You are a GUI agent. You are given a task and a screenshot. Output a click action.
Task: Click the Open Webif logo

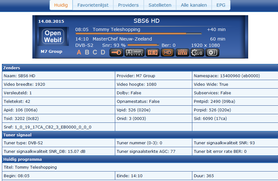pyautogui.click(x=53, y=36)
